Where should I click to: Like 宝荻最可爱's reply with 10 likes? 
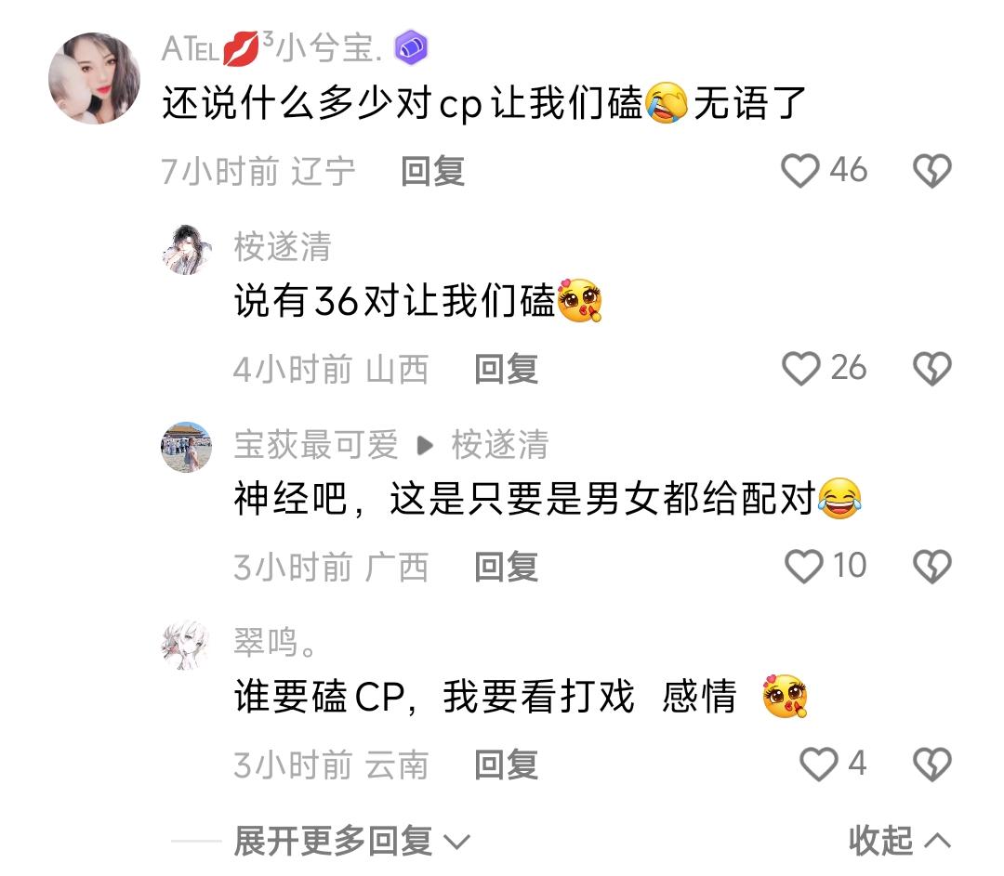(x=803, y=567)
